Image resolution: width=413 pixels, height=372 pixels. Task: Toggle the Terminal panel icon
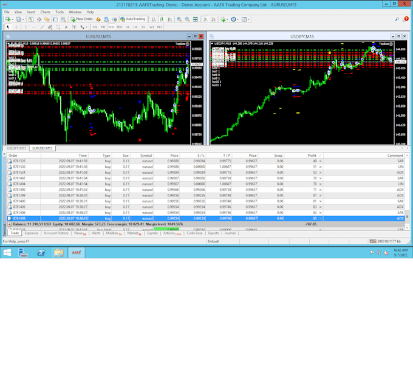tap(55, 19)
